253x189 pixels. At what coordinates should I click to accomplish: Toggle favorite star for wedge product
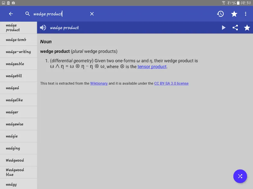pos(247,28)
